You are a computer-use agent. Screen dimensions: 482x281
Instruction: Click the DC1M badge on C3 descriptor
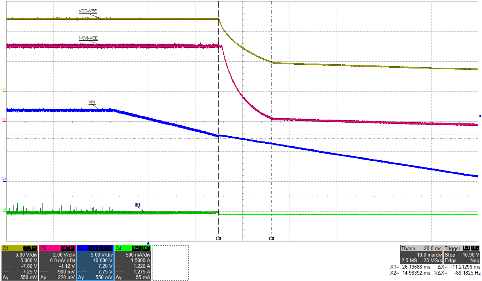click(106, 248)
